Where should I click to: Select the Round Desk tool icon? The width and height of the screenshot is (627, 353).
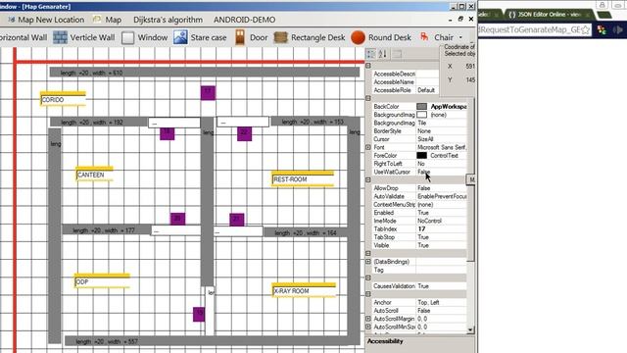pos(358,37)
